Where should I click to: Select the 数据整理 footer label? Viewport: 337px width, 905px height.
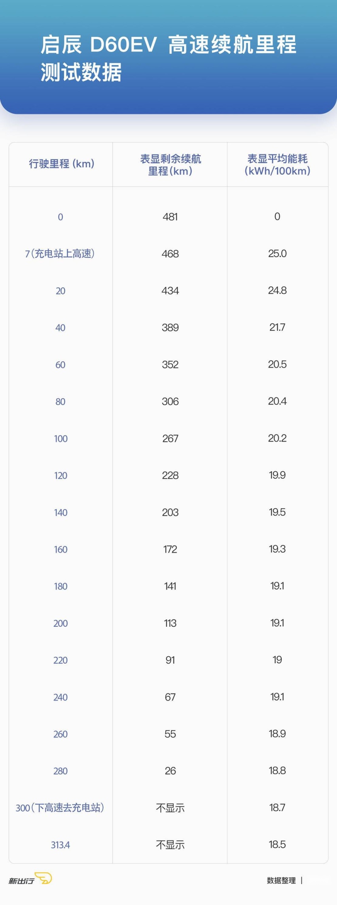pos(281,880)
